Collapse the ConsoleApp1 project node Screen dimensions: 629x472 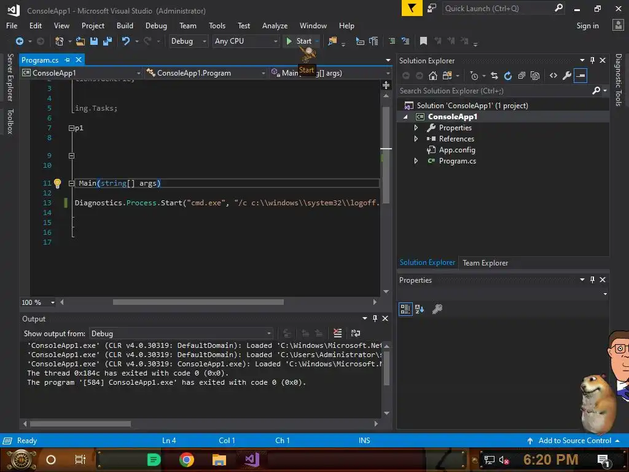tap(405, 117)
